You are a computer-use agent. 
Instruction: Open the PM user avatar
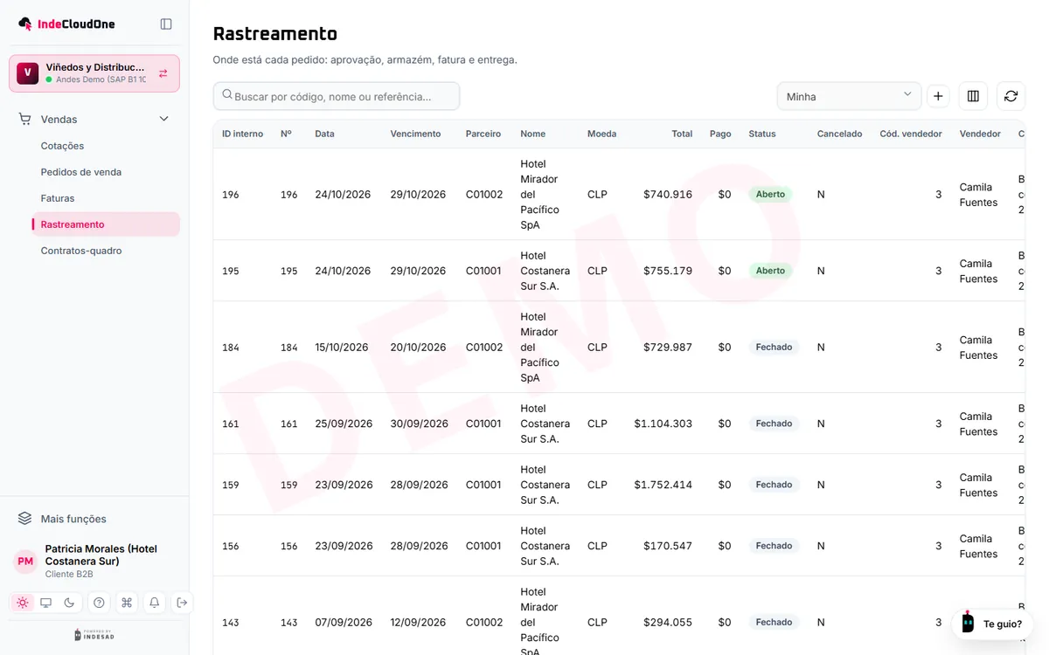point(25,562)
